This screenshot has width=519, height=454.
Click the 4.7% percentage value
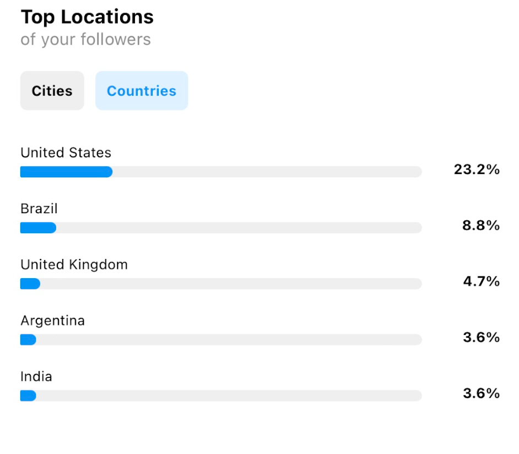tap(482, 281)
